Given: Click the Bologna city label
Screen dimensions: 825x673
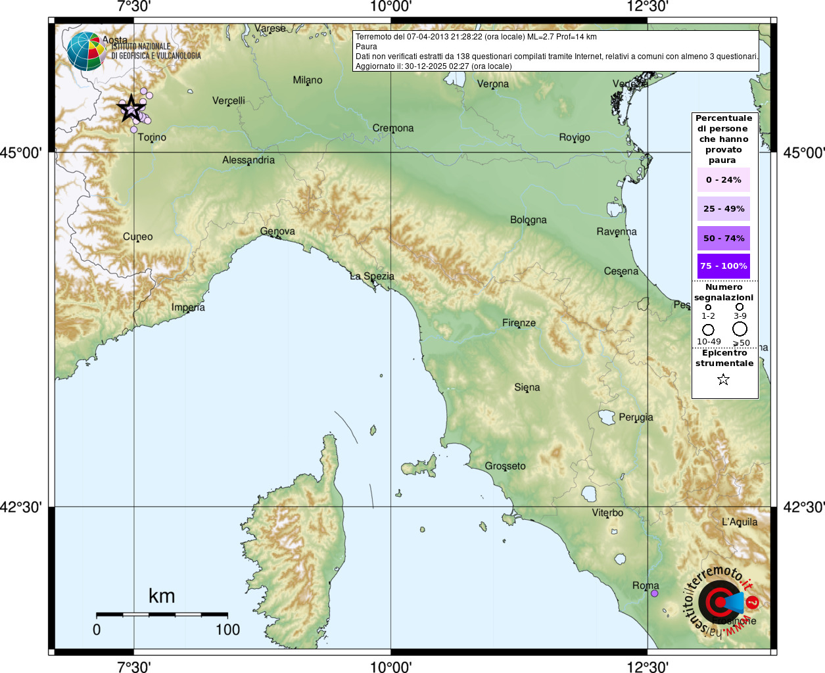Looking at the screenshot, I should coord(528,220).
